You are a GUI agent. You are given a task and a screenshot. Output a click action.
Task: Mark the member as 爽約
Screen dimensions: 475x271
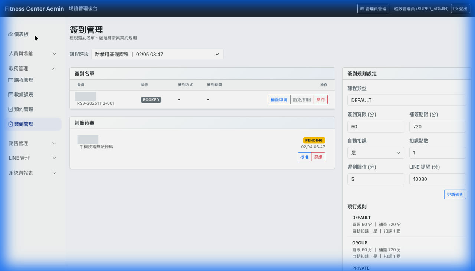(321, 99)
